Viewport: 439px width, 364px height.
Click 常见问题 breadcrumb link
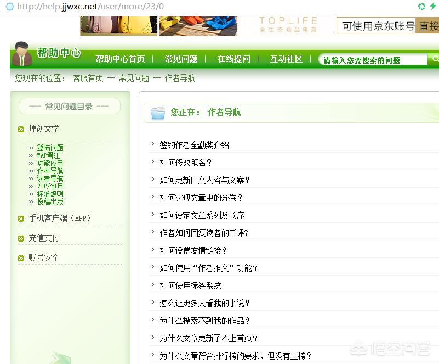click(134, 78)
